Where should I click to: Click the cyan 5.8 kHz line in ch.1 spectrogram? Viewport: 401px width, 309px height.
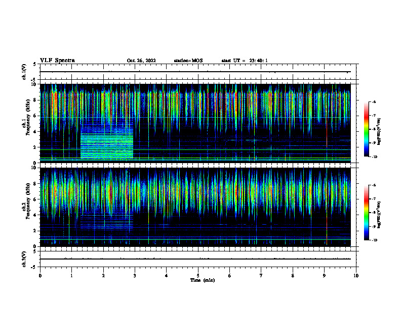pyautogui.click(x=195, y=118)
